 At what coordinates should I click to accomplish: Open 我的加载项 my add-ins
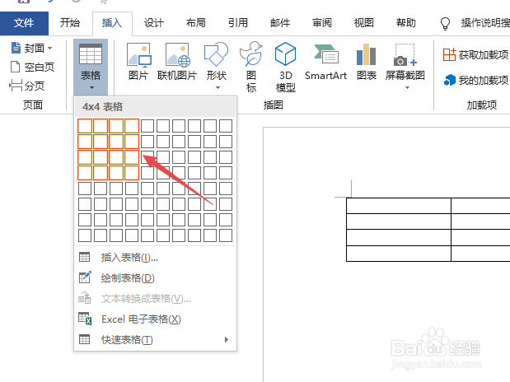tap(475, 80)
